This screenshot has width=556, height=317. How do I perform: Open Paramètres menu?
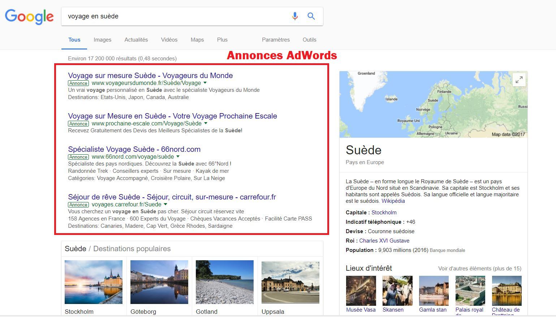(276, 40)
